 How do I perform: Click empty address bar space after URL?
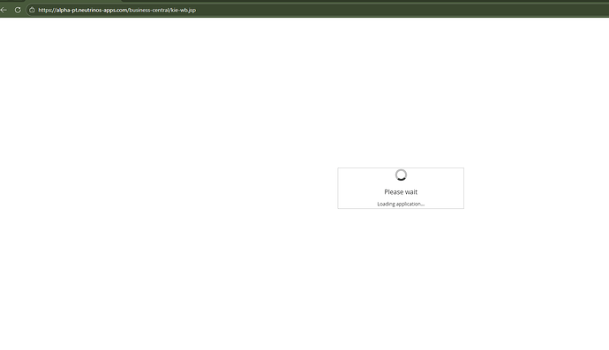[388, 10]
